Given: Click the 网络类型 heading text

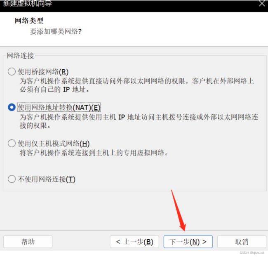Looking at the screenshot, I should pos(29,21).
